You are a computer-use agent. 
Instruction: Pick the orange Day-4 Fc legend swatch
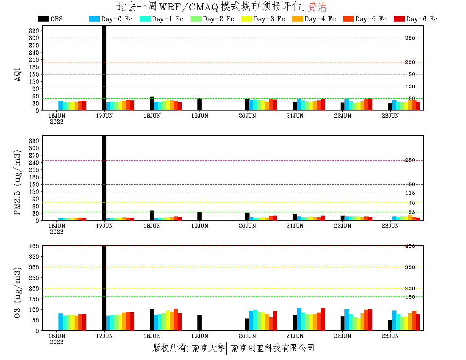click(x=297, y=19)
